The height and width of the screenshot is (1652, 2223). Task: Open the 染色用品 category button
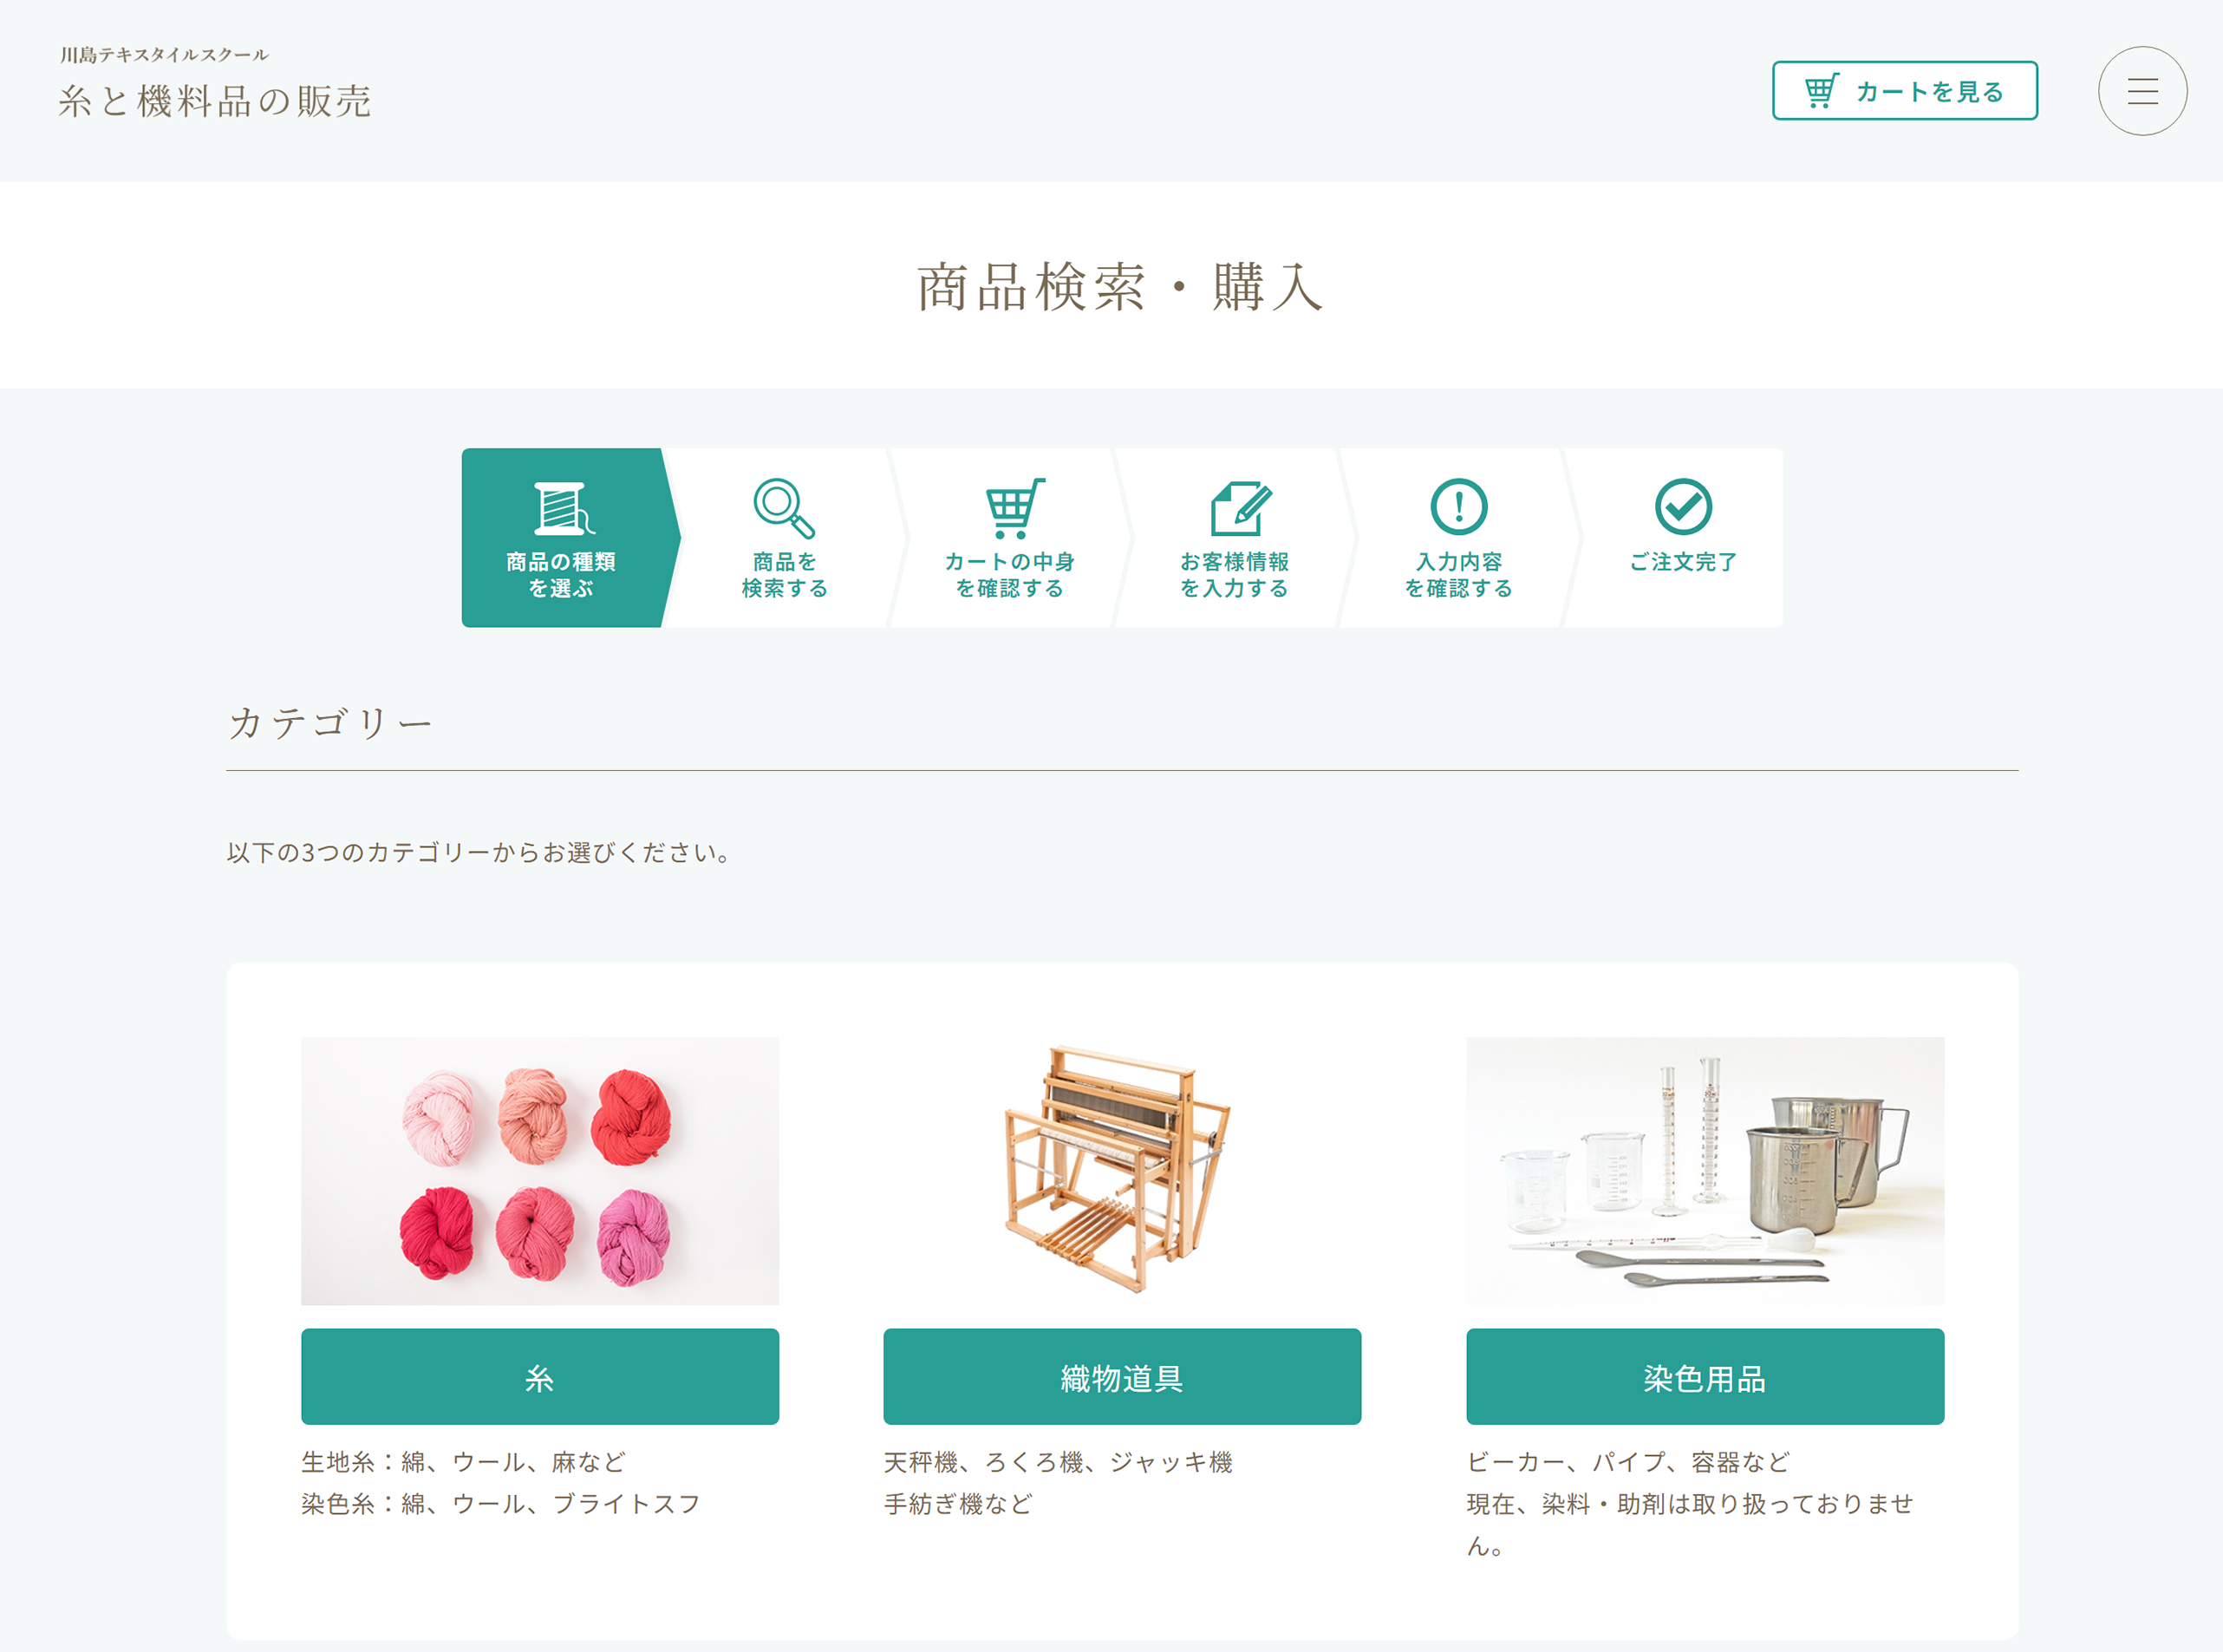tap(1705, 1377)
